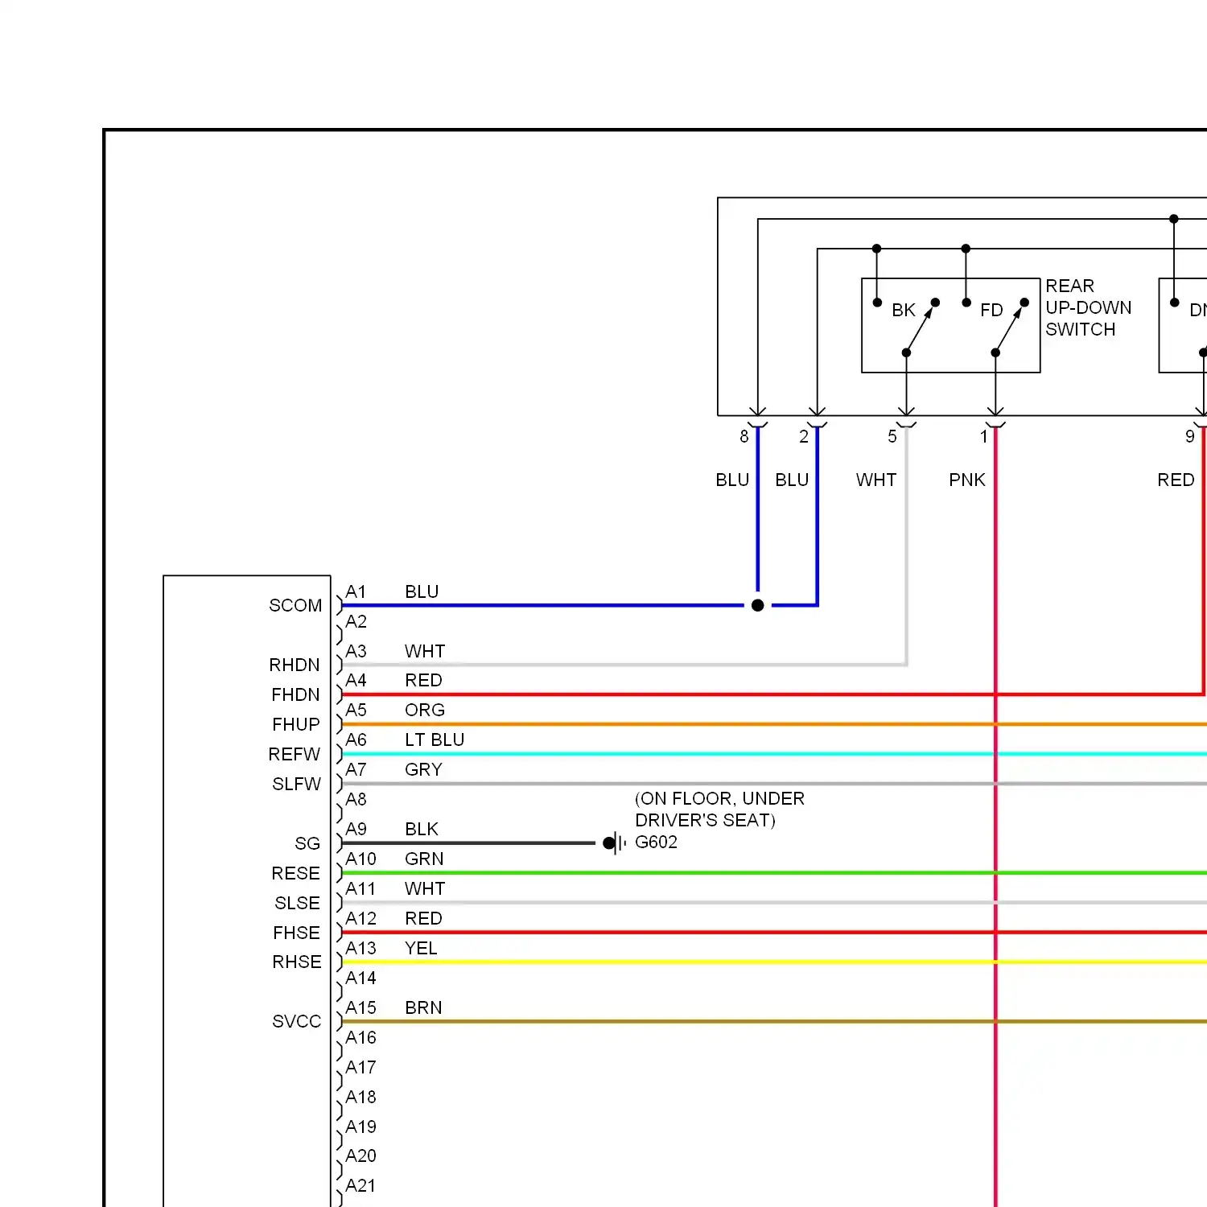Screen dimensions: 1207x1207
Task: Select pin label A2
Action: [x=356, y=621]
